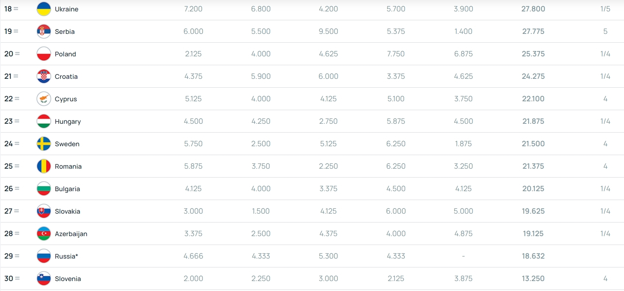Open the Bulgaria country link
The image size is (624, 291).
tap(67, 189)
